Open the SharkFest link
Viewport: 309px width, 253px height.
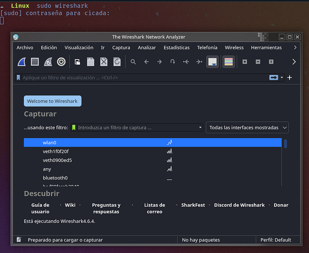193,205
